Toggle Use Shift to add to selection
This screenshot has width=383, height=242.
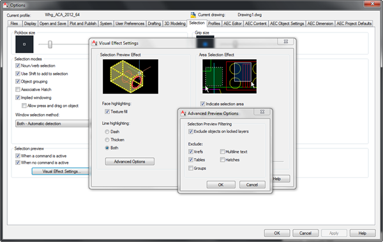click(18, 74)
